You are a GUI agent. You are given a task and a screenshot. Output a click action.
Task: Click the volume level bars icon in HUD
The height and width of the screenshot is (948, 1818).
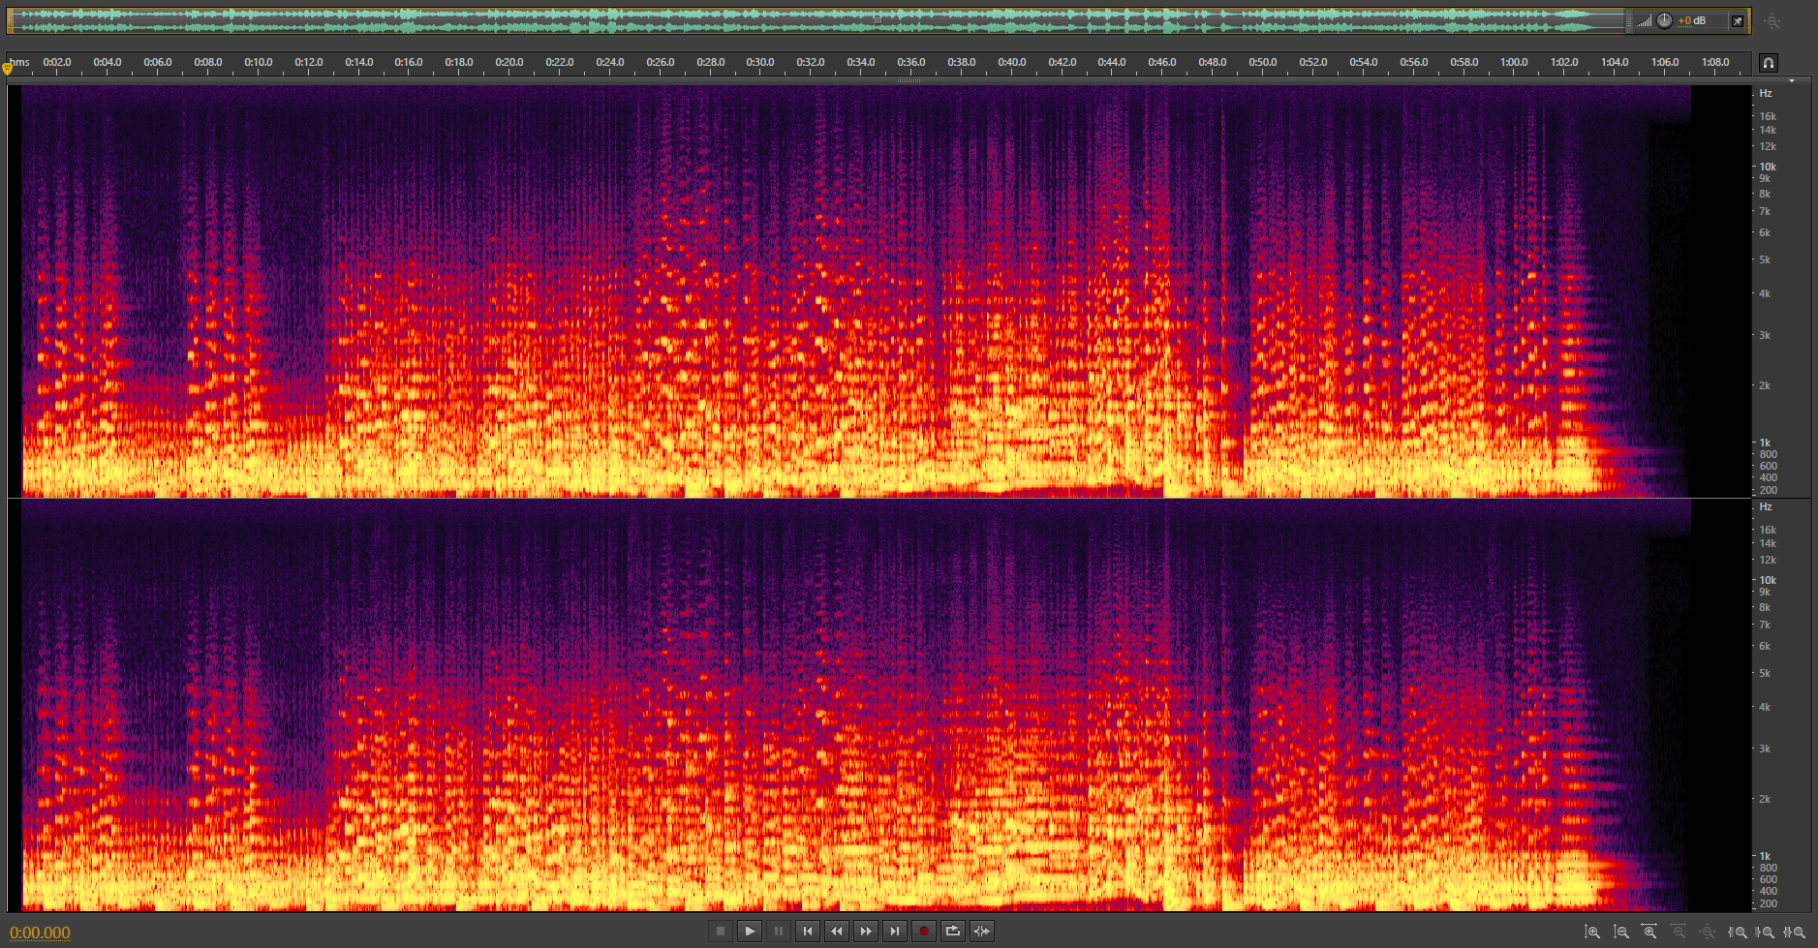[1645, 21]
